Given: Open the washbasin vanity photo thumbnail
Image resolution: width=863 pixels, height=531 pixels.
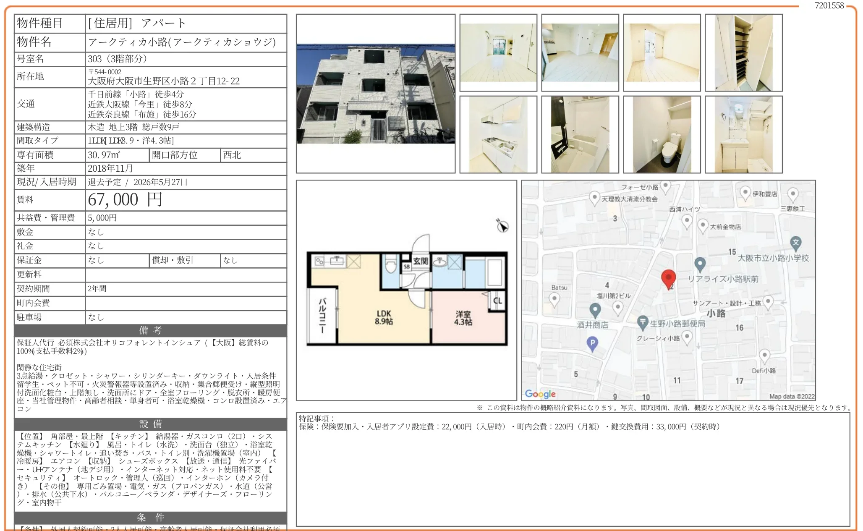Looking at the screenshot, I should click(743, 134).
